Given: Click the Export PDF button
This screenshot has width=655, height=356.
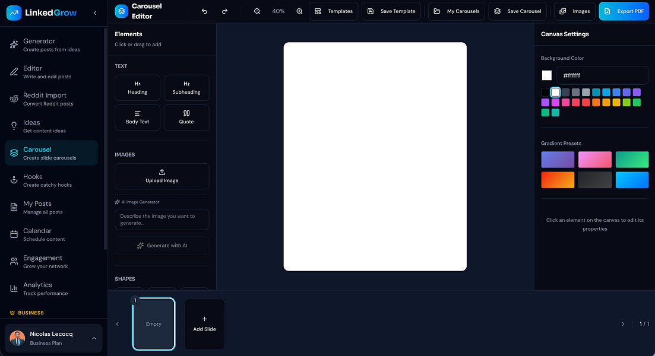Looking at the screenshot, I should coord(624,11).
